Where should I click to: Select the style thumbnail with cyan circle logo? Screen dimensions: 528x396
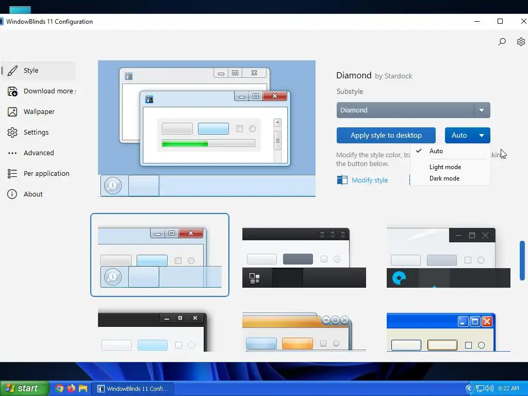pyautogui.click(x=448, y=258)
